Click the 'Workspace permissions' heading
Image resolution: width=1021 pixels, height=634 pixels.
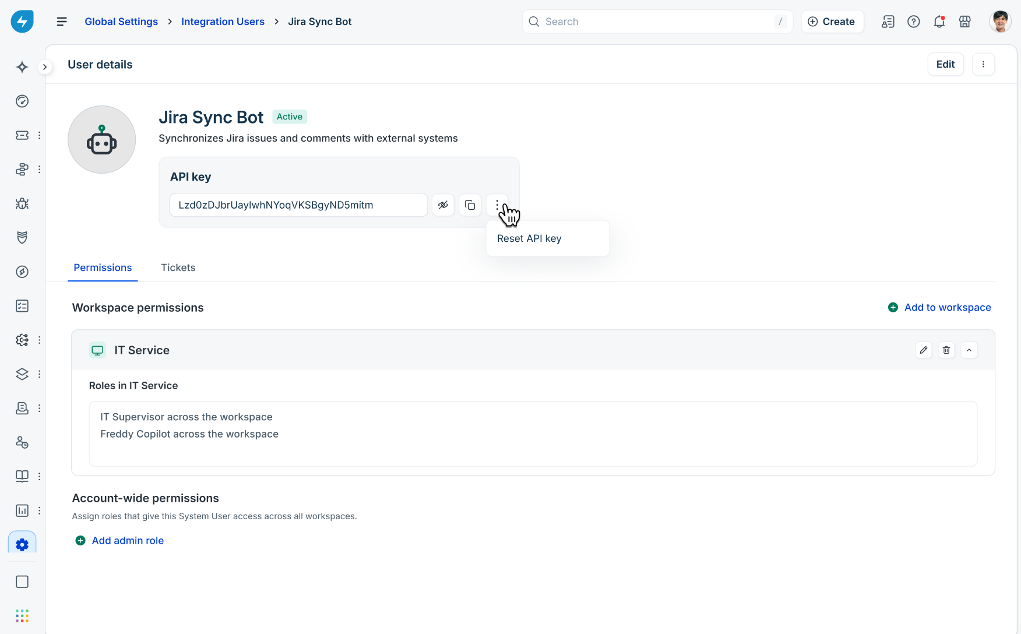point(138,308)
